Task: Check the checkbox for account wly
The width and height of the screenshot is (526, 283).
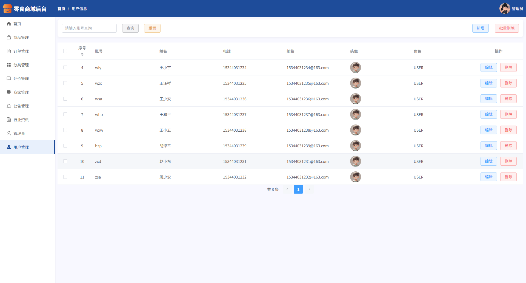Action: coord(65,67)
